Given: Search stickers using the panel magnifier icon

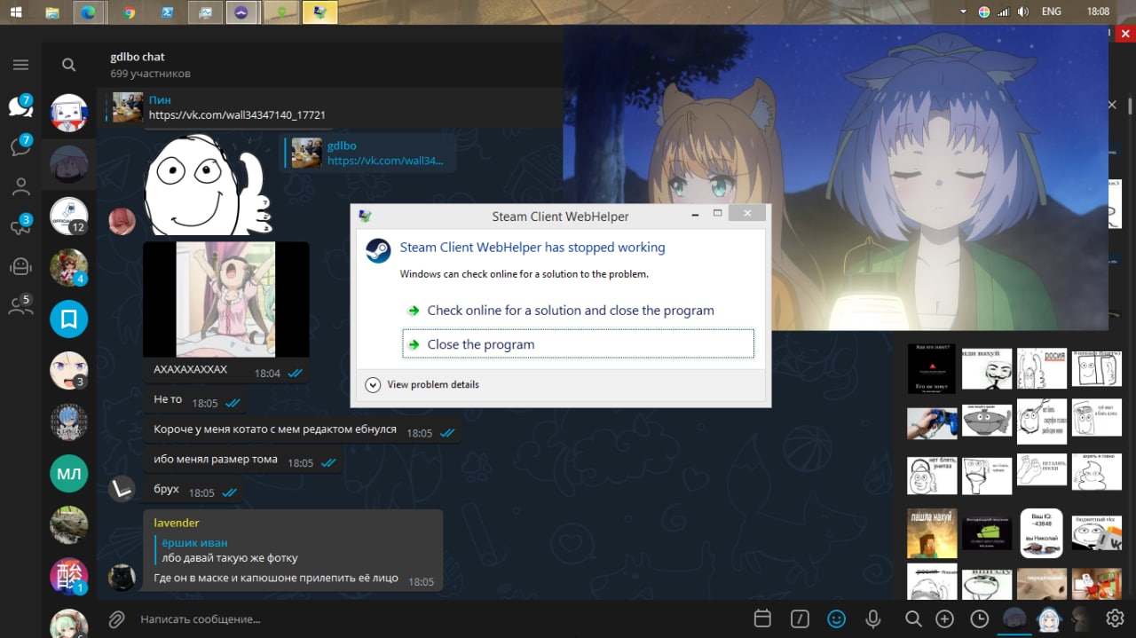Looking at the screenshot, I should click(x=913, y=618).
